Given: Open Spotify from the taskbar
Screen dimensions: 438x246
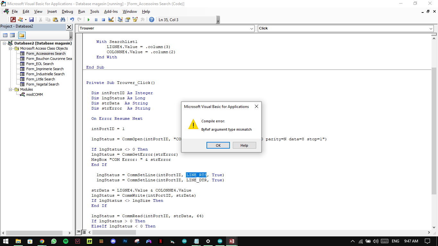Looking at the screenshot, I should tap(66, 241).
